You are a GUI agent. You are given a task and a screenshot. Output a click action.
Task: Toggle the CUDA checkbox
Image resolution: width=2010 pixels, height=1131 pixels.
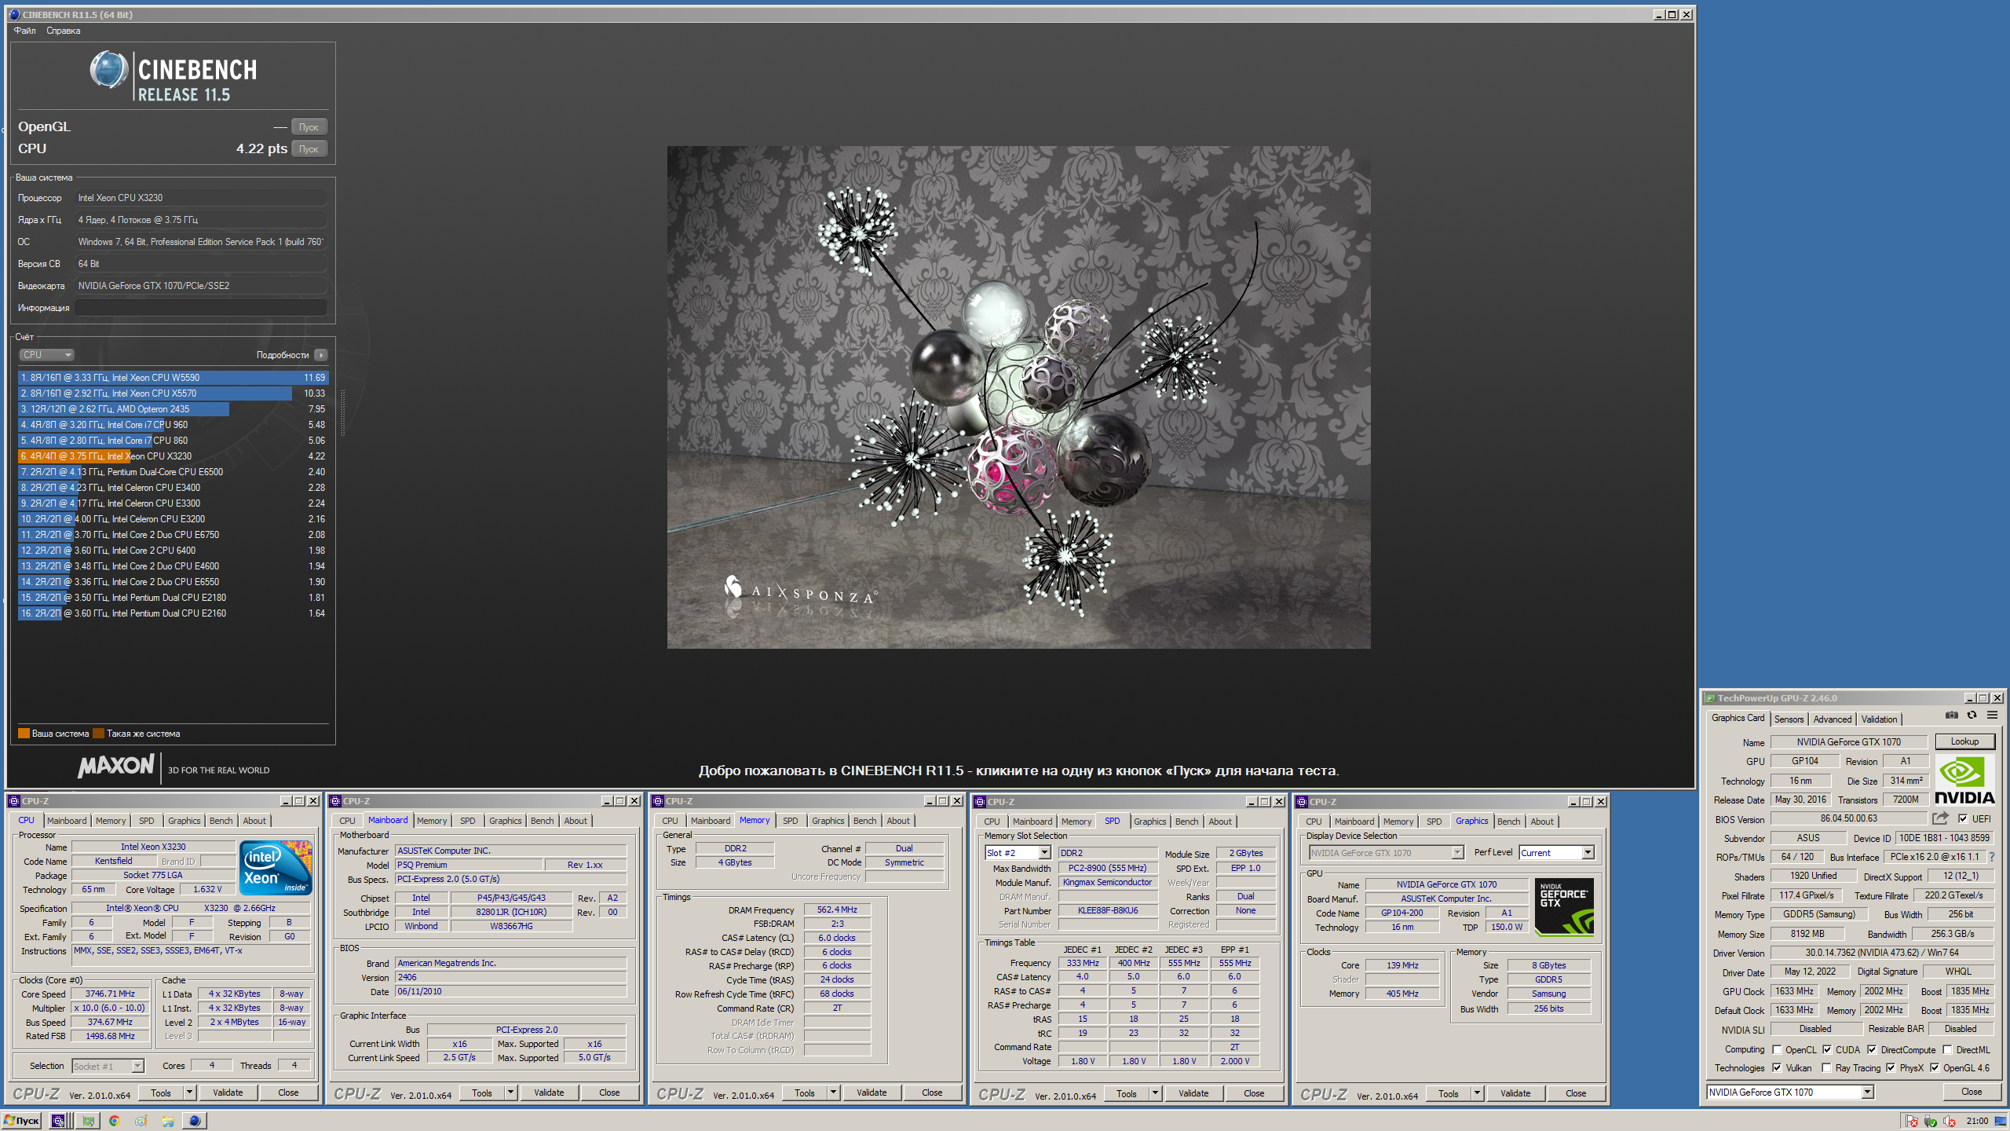[1827, 1049]
